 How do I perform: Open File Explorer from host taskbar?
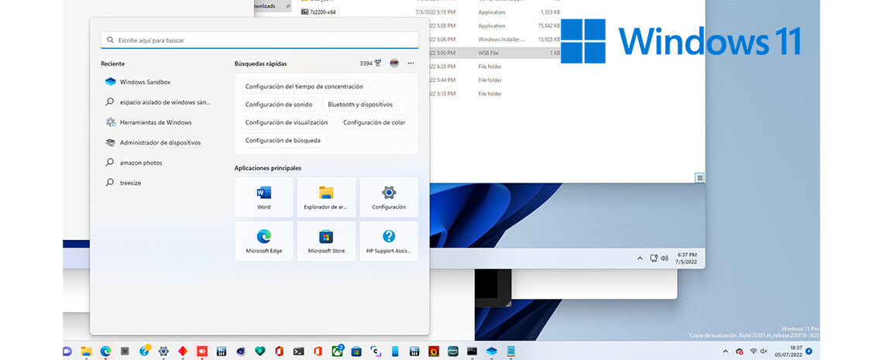click(86, 351)
